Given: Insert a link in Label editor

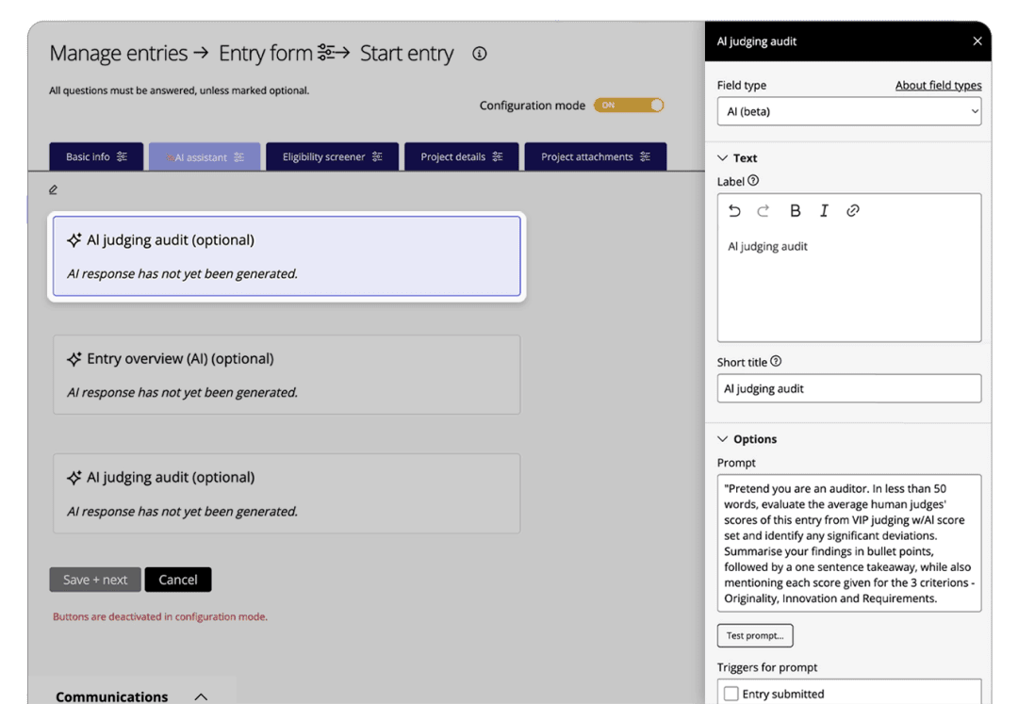Looking at the screenshot, I should (853, 211).
